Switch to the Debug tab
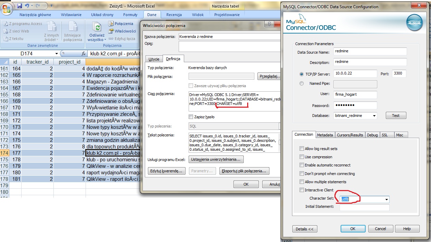431x242 pixels. point(372,135)
